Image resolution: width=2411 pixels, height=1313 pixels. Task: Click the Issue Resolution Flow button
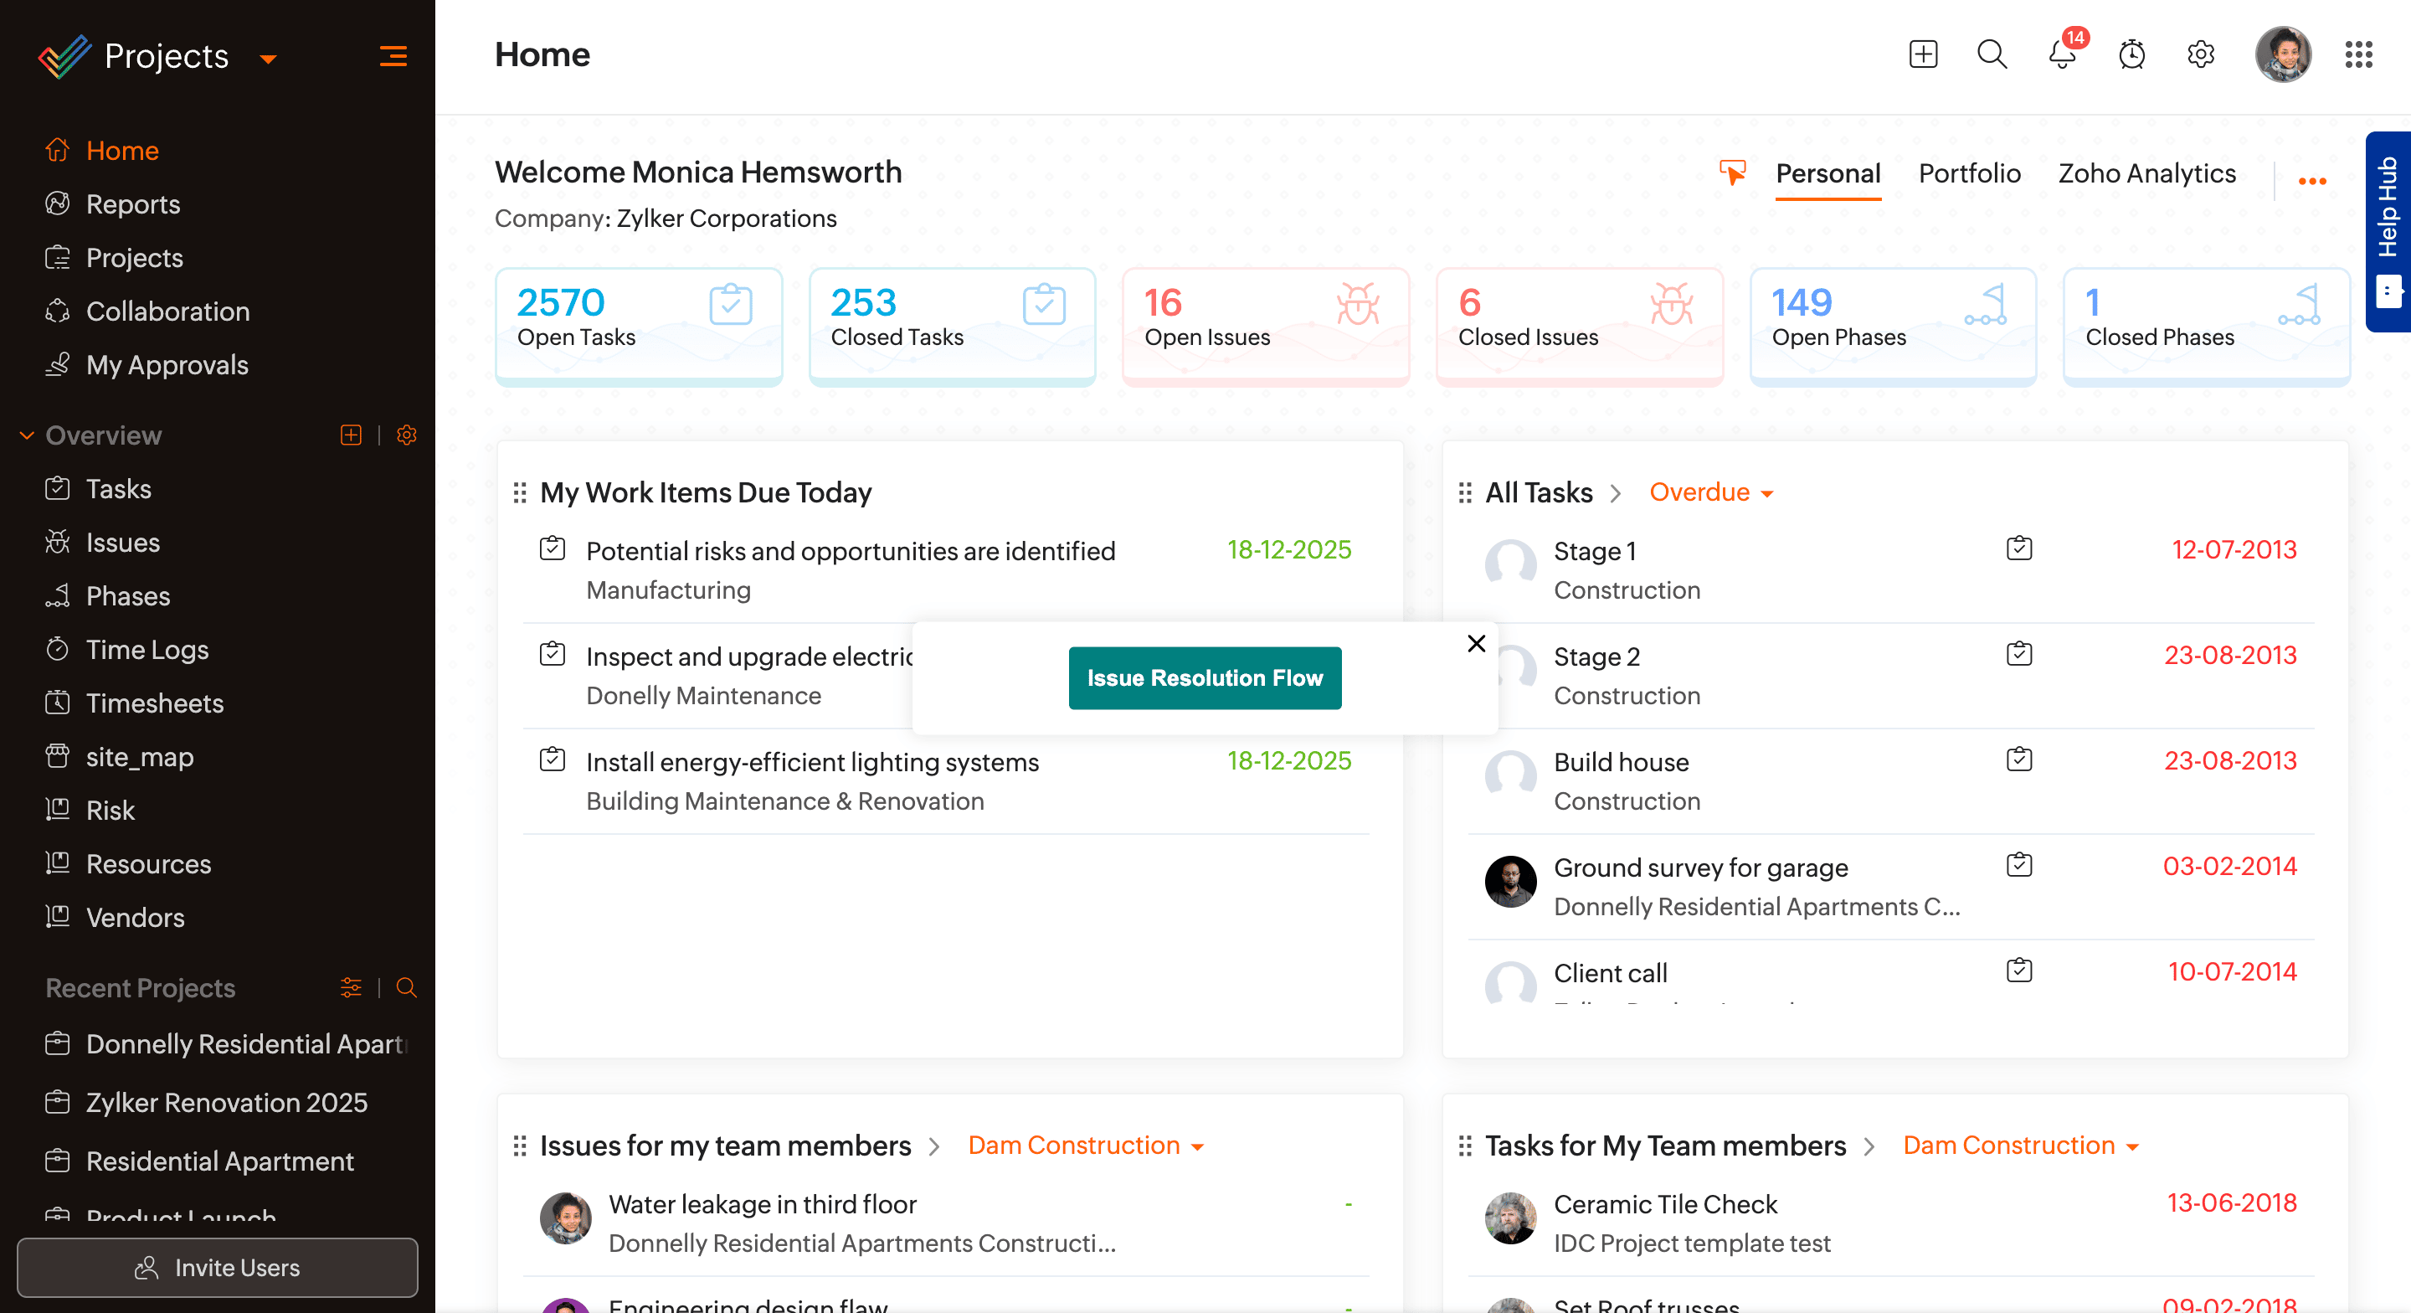[1205, 678]
